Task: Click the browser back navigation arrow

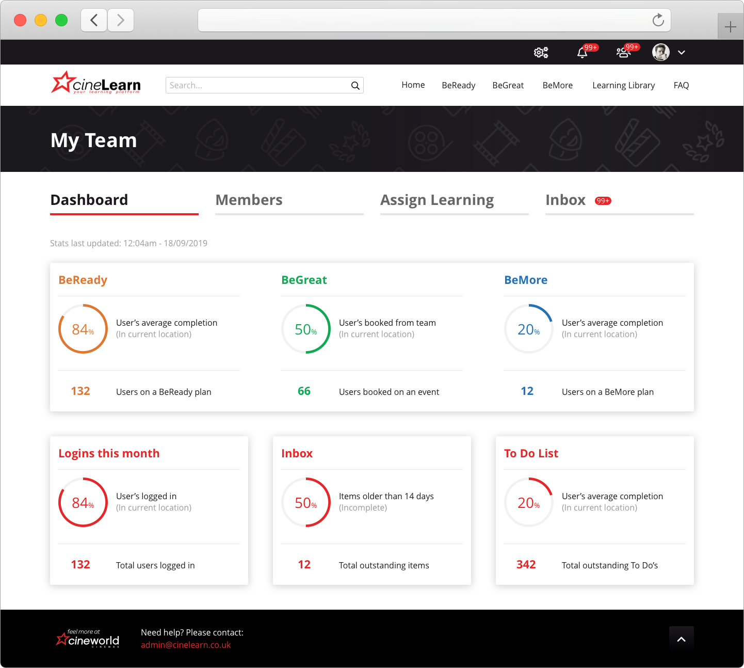Action: tap(93, 20)
